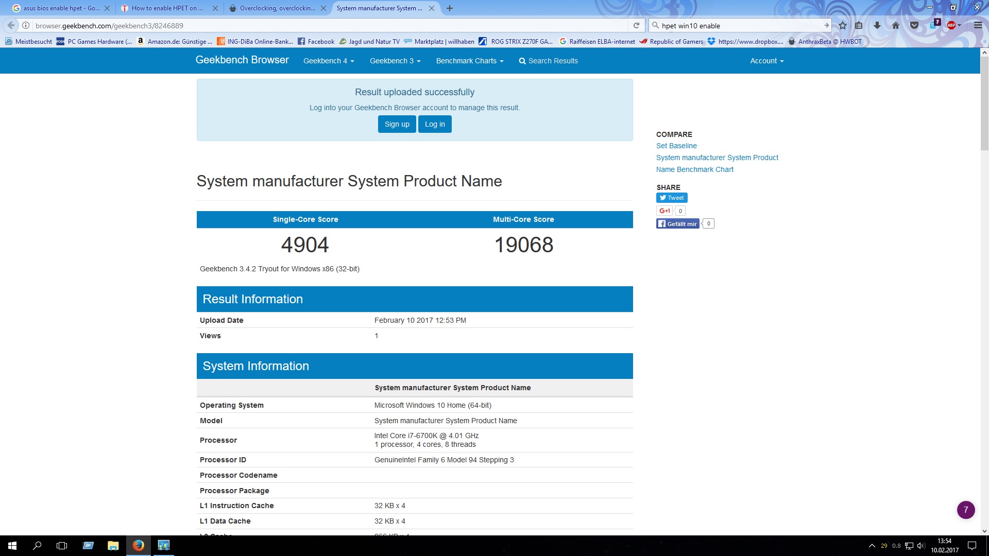Close the 'asus bios enable hpet' tab
The height and width of the screenshot is (556, 989).
pos(107,8)
